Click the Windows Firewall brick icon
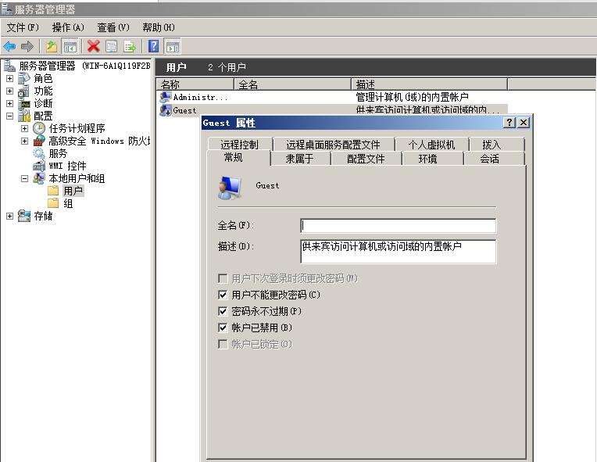597x462 pixels. (39, 141)
